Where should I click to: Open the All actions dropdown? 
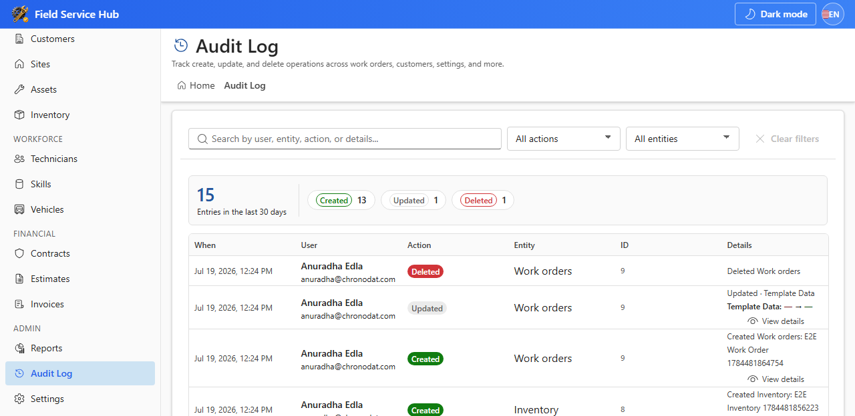click(x=564, y=139)
